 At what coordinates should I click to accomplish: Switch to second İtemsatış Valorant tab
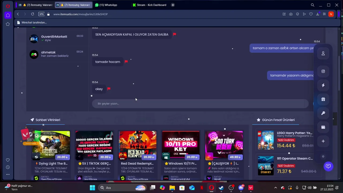73,5
